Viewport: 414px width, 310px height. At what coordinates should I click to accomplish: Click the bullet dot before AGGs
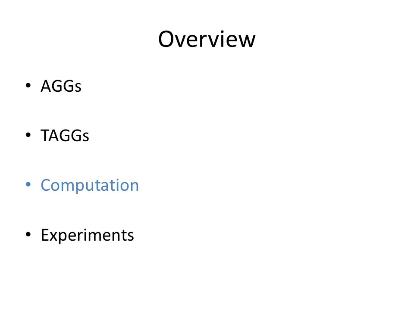coord(28,85)
